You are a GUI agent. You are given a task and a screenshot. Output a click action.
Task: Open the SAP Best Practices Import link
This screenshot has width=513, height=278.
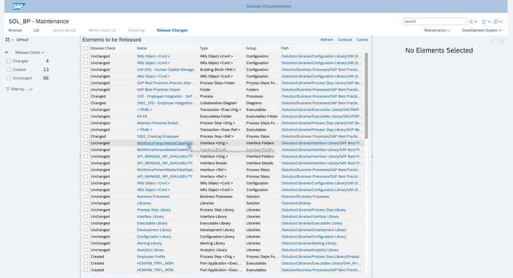click(158, 90)
